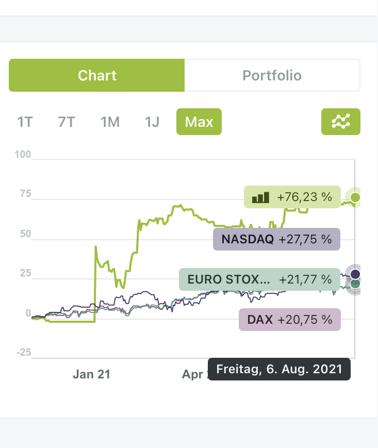Viewport: 378px width, 448px height.
Task: Click the portfolio bar-chart icon in green label
Action: (260, 197)
